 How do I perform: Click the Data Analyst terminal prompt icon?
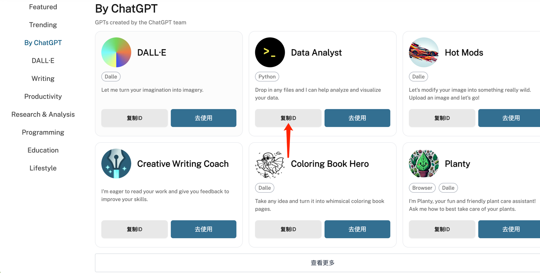[270, 52]
